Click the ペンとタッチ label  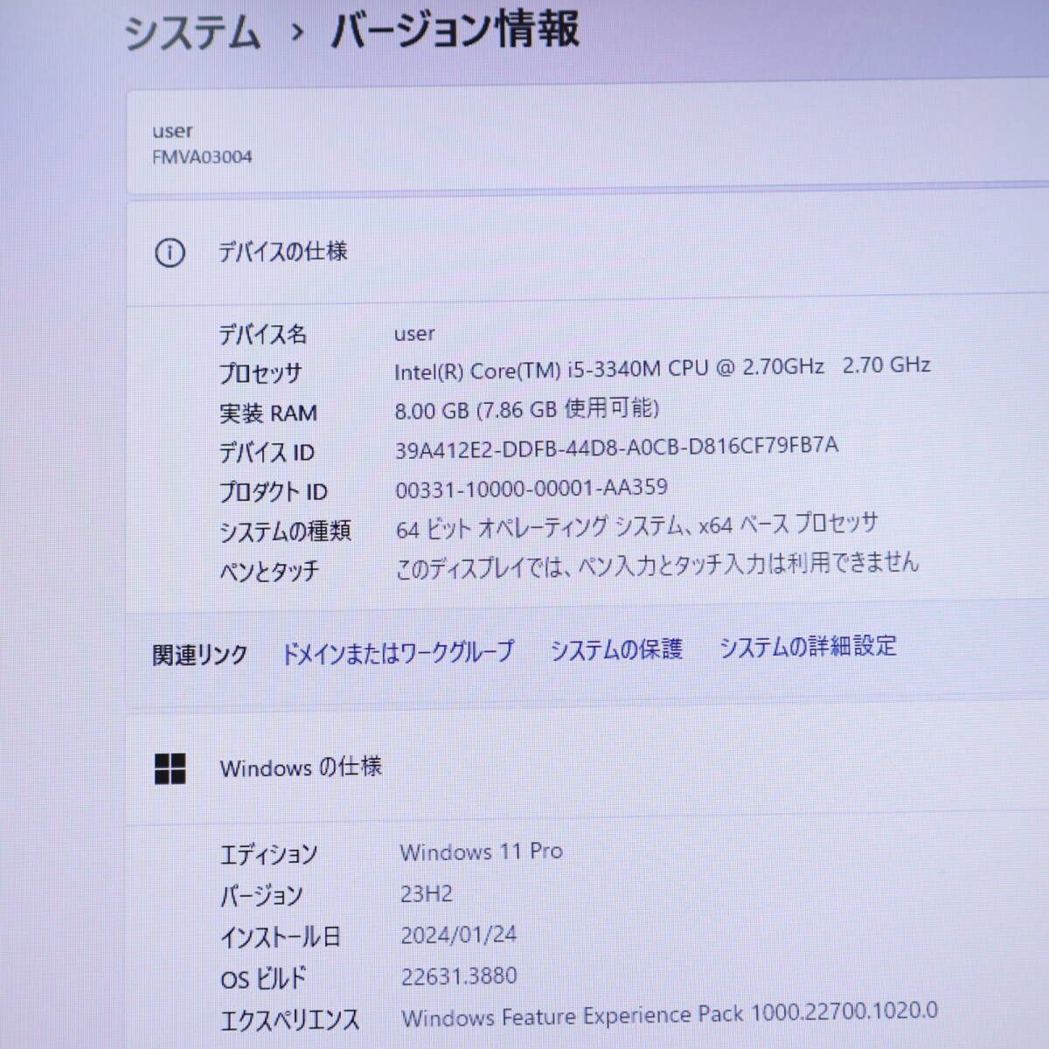[269, 572]
